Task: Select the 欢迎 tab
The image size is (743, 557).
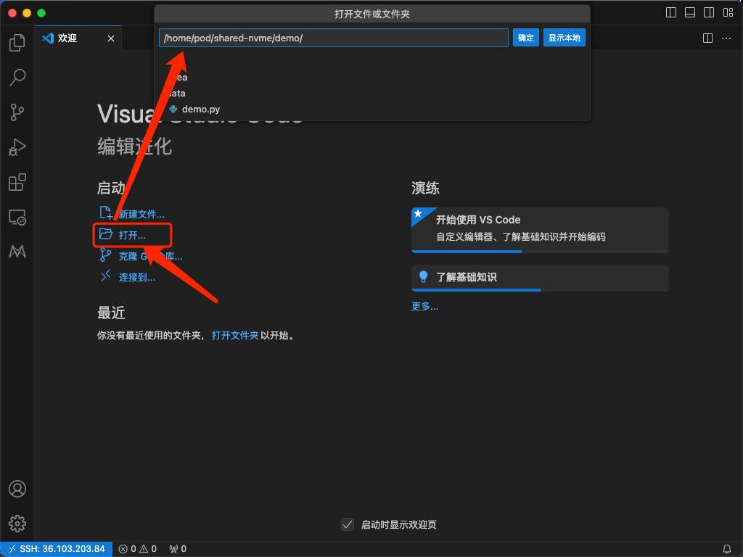Action: 78,38
